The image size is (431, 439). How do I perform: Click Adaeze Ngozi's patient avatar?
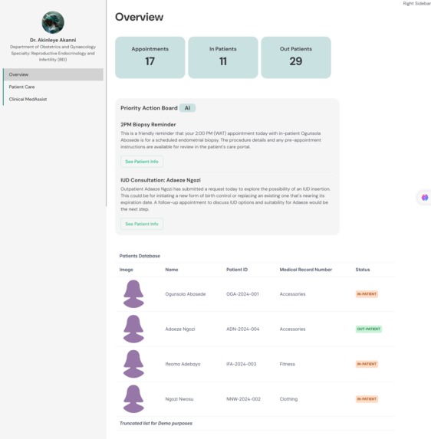[133, 329]
